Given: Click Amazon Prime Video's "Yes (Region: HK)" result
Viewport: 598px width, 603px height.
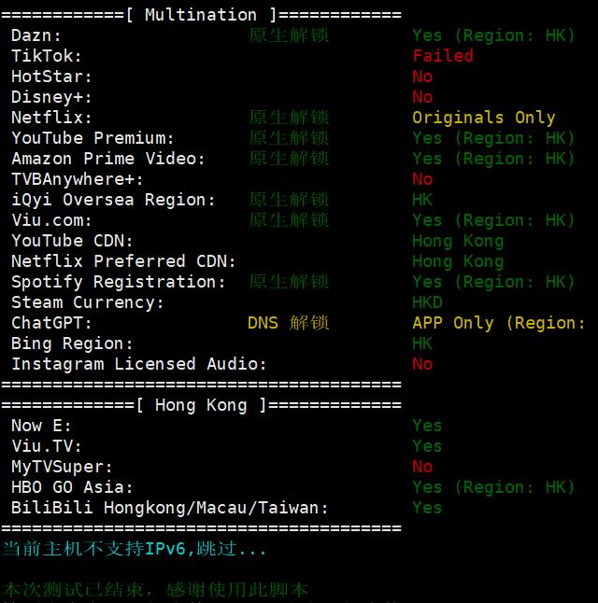Looking at the screenshot, I should pos(493,160).
